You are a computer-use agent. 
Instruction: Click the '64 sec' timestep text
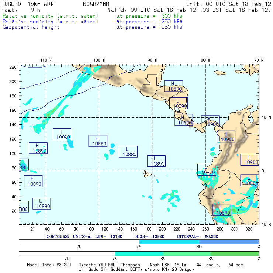pyautogui.click(x=236, y=265)
